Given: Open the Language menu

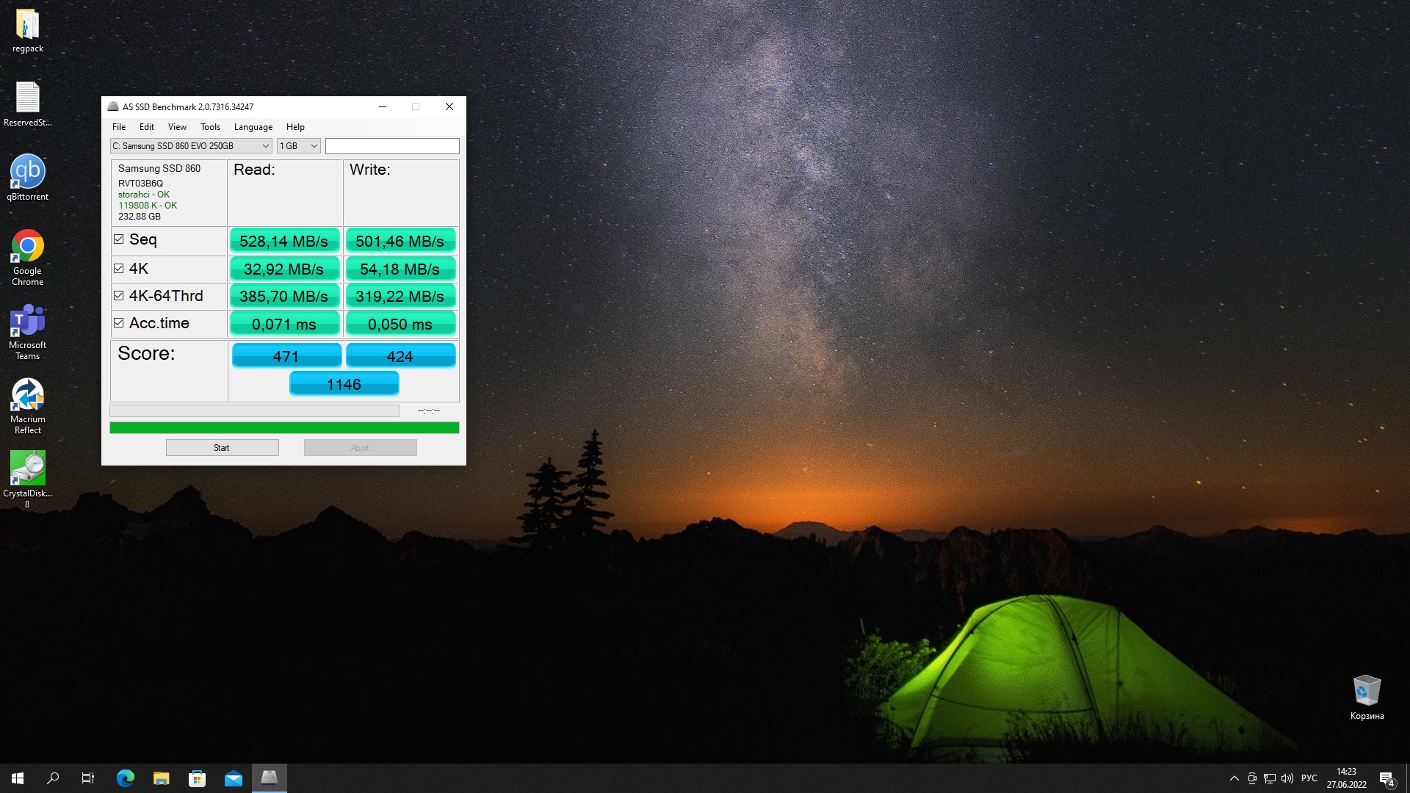Looking at the screenshot, I should (x=253, y=127).
